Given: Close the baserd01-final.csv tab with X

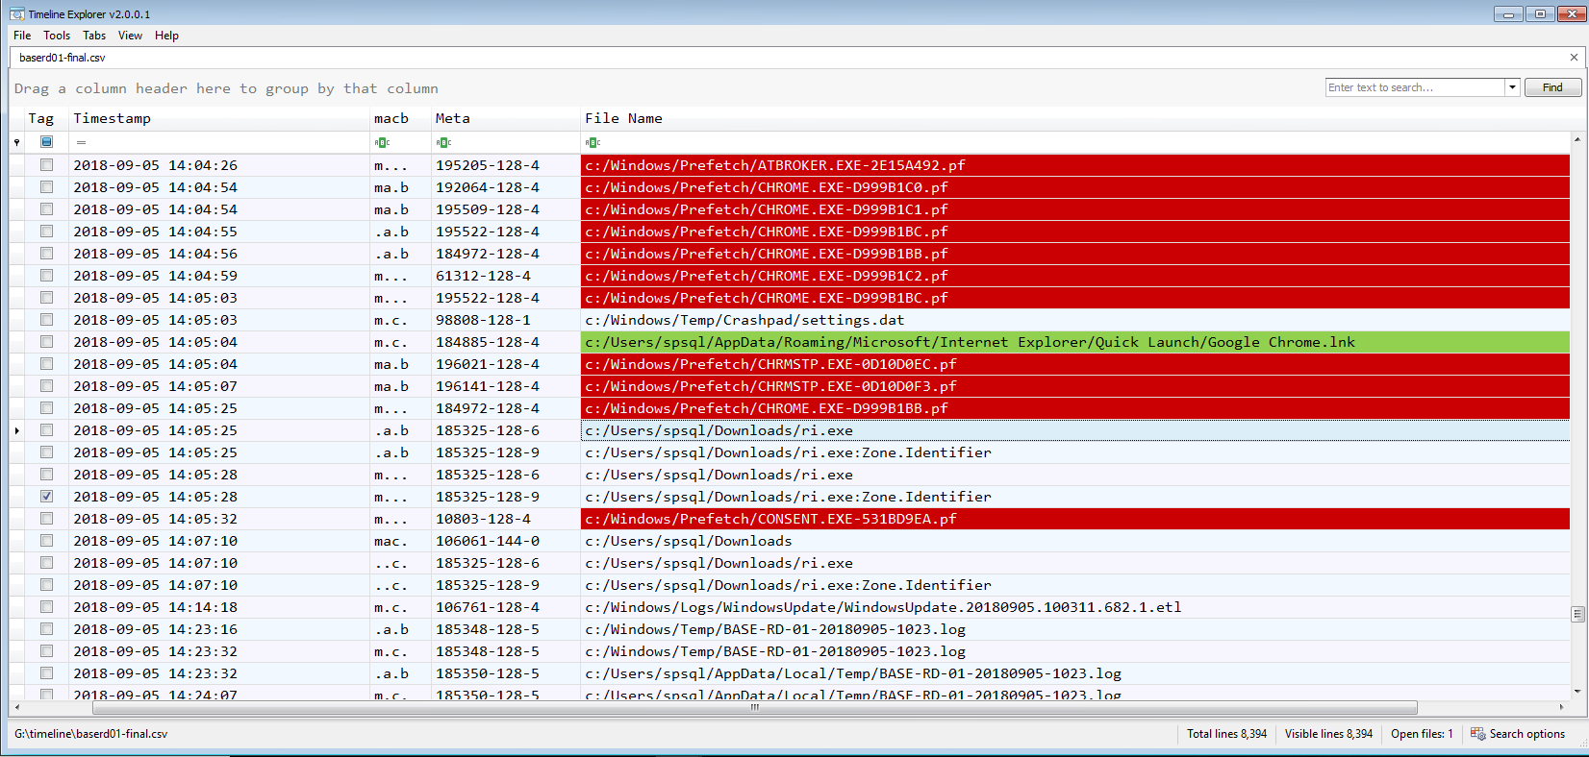Looking at the screenshot, I should (x=1574, y=58).
